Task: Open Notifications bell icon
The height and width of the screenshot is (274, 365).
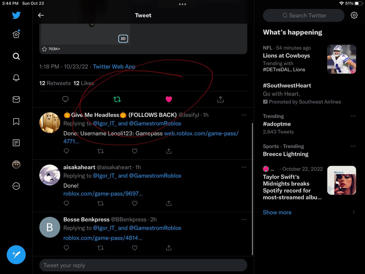Action: coord(16,78)
